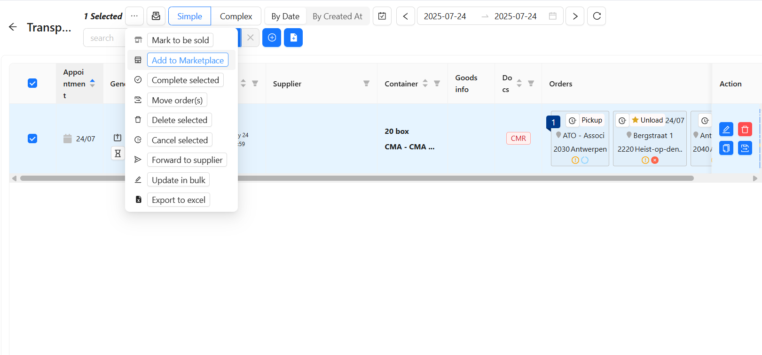Click the Pickup label on ATO card

point(592,120)
